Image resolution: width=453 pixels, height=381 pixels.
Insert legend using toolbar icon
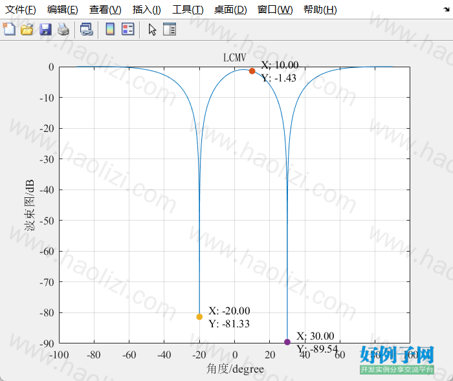[128, 29]
